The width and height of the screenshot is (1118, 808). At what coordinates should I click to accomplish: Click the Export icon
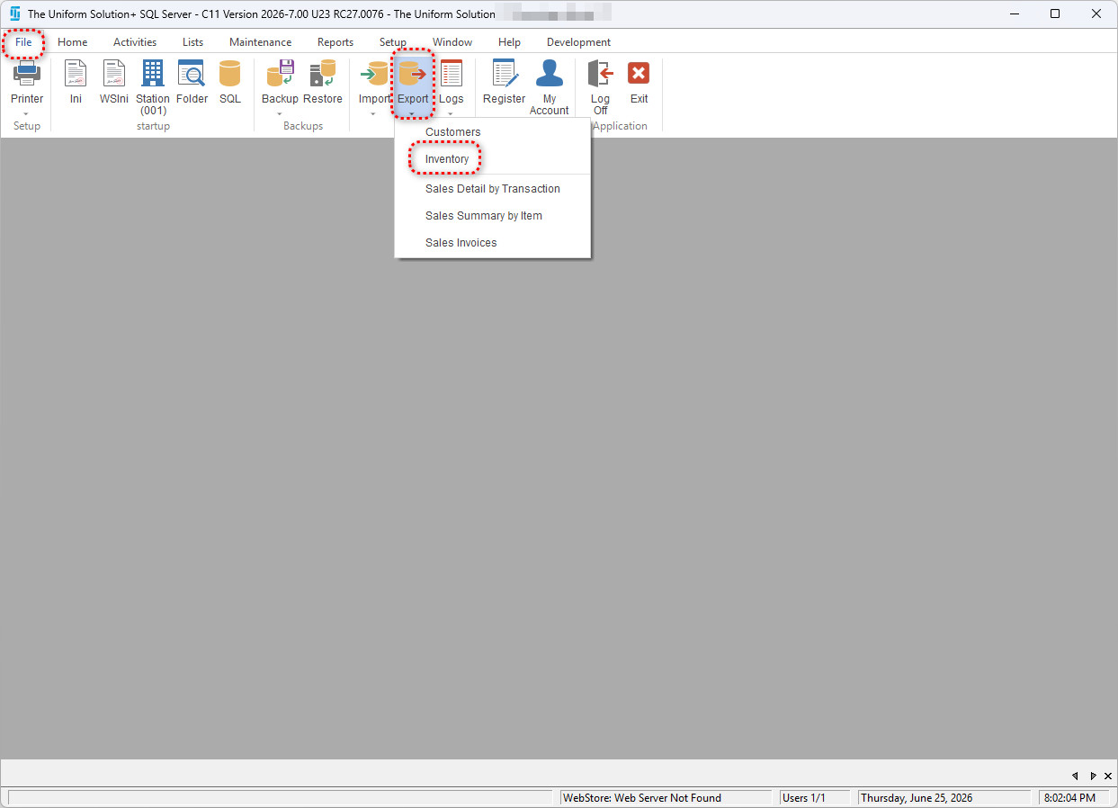(413, 75)
